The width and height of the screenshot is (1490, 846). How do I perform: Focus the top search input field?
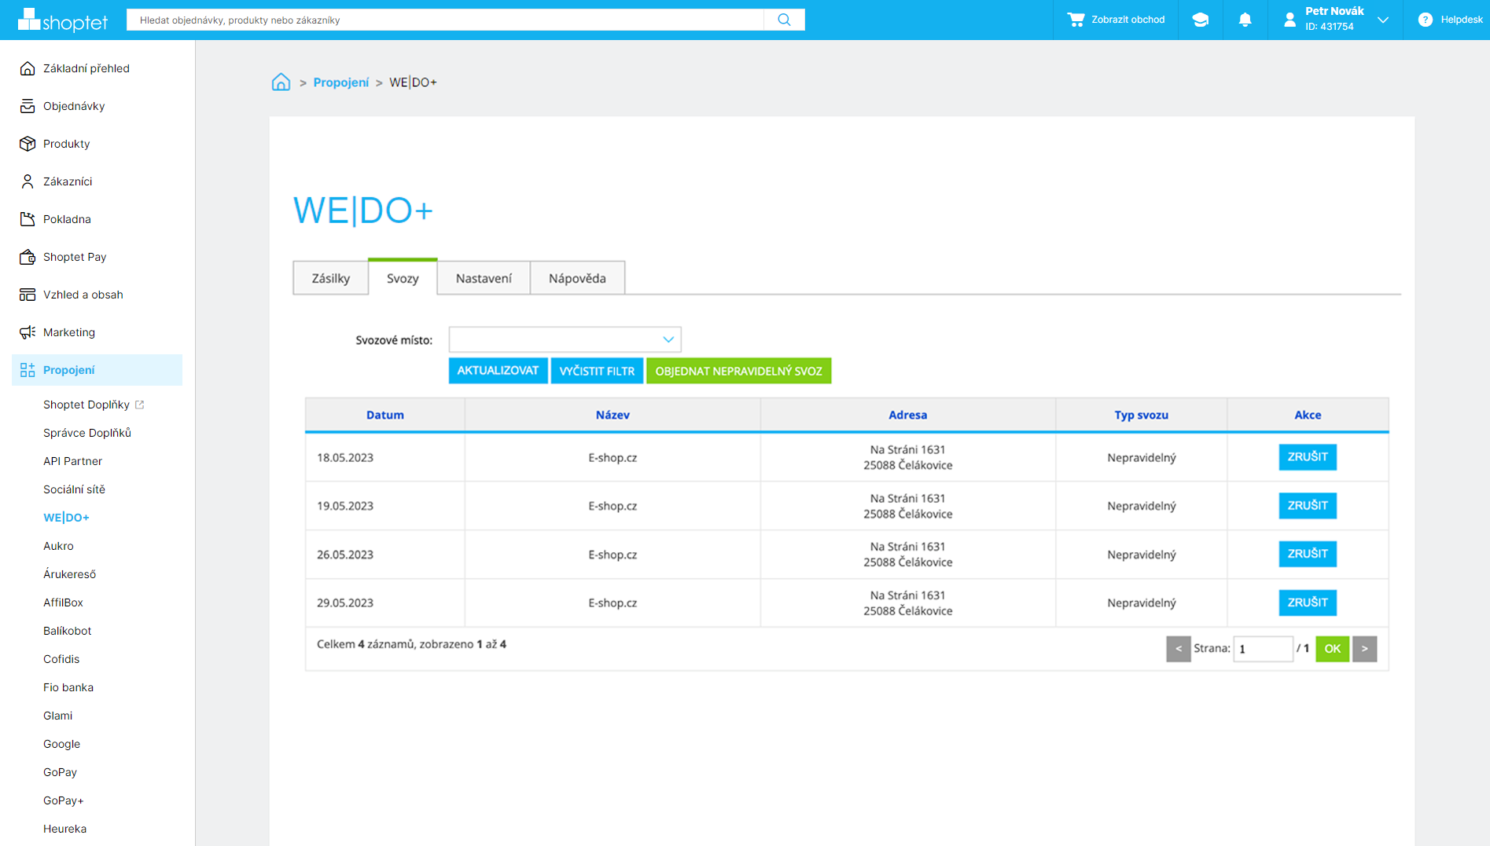tap(445, 20)
